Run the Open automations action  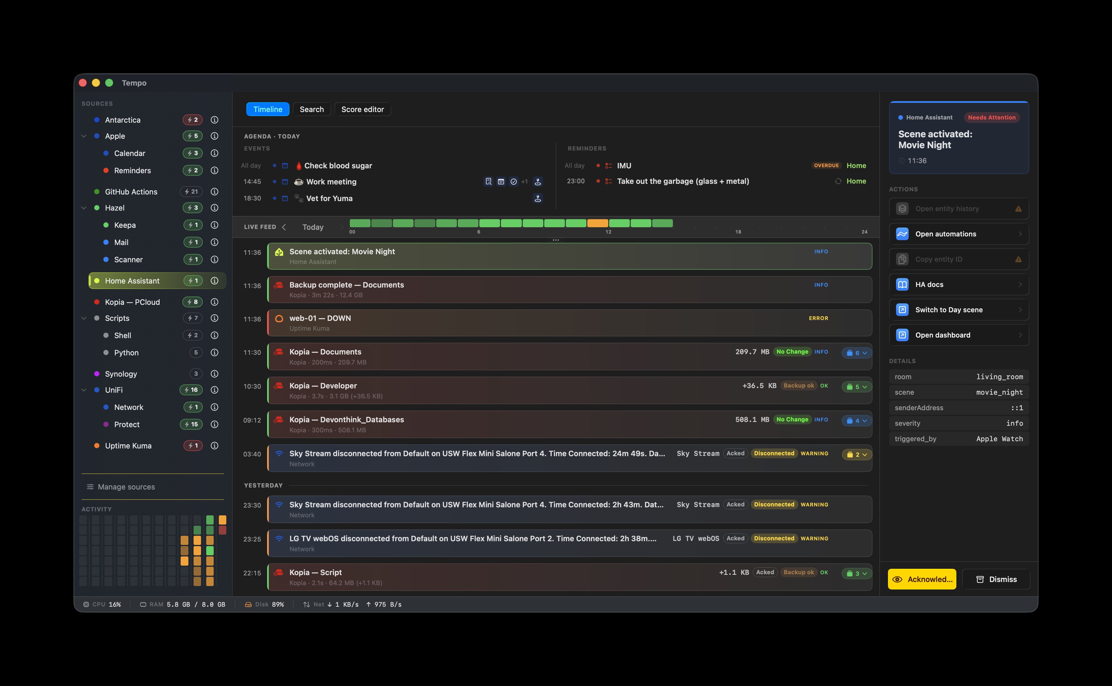[x=959, y=234]
